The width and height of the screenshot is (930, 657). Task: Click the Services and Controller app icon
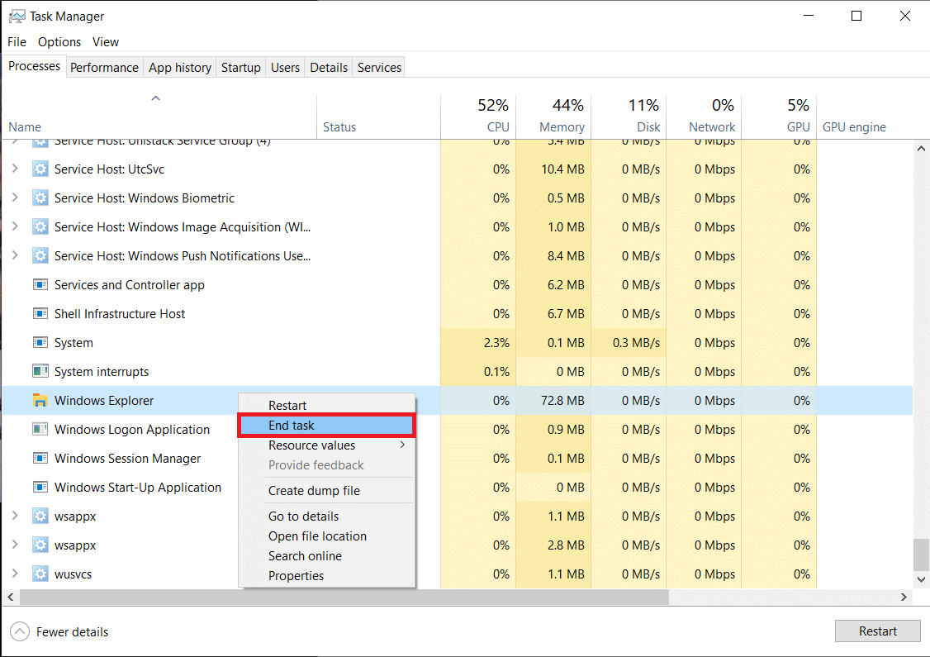pos(40,285)
